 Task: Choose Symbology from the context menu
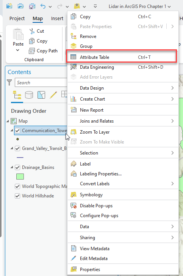[123, 195]
